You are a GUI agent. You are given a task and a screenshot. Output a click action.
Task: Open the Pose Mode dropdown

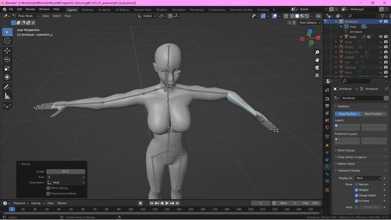click(x=26, y=16)
